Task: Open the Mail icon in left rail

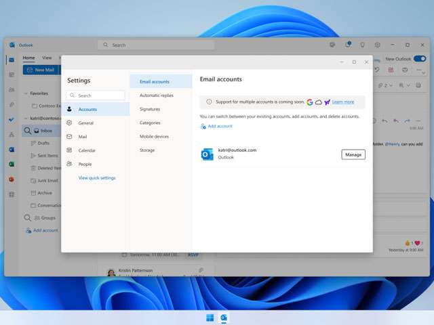Action: (12, 60)
